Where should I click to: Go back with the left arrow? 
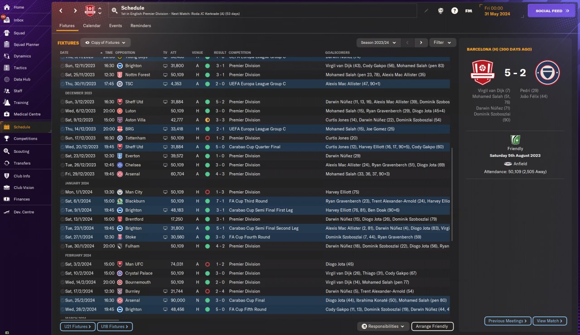click(x=61, y=11)
